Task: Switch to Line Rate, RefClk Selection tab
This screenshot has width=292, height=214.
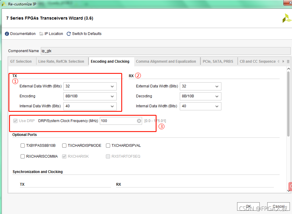Action: 61,61
